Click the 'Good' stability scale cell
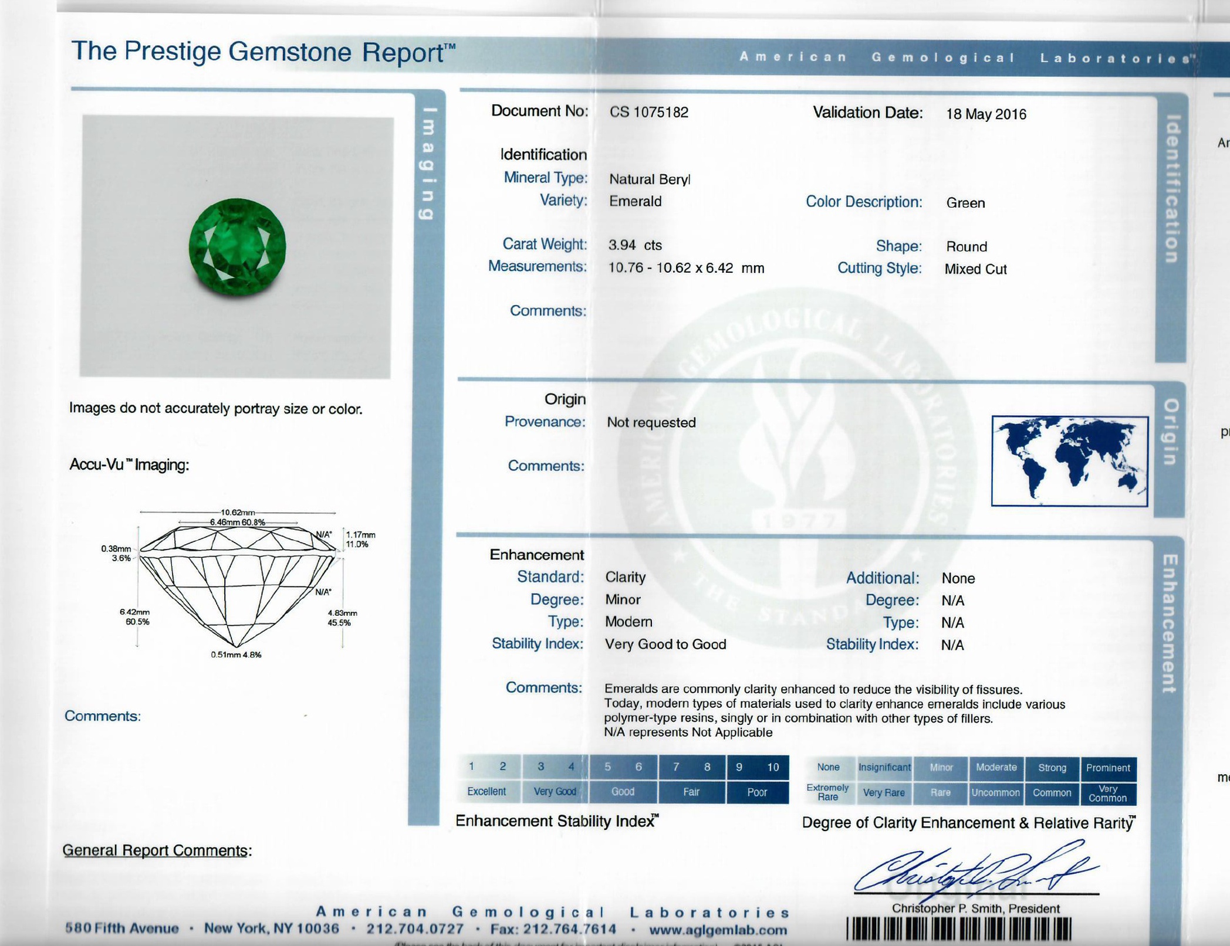Image resolution: width=1230 pixels, height=946 pixels. [623, 792]
